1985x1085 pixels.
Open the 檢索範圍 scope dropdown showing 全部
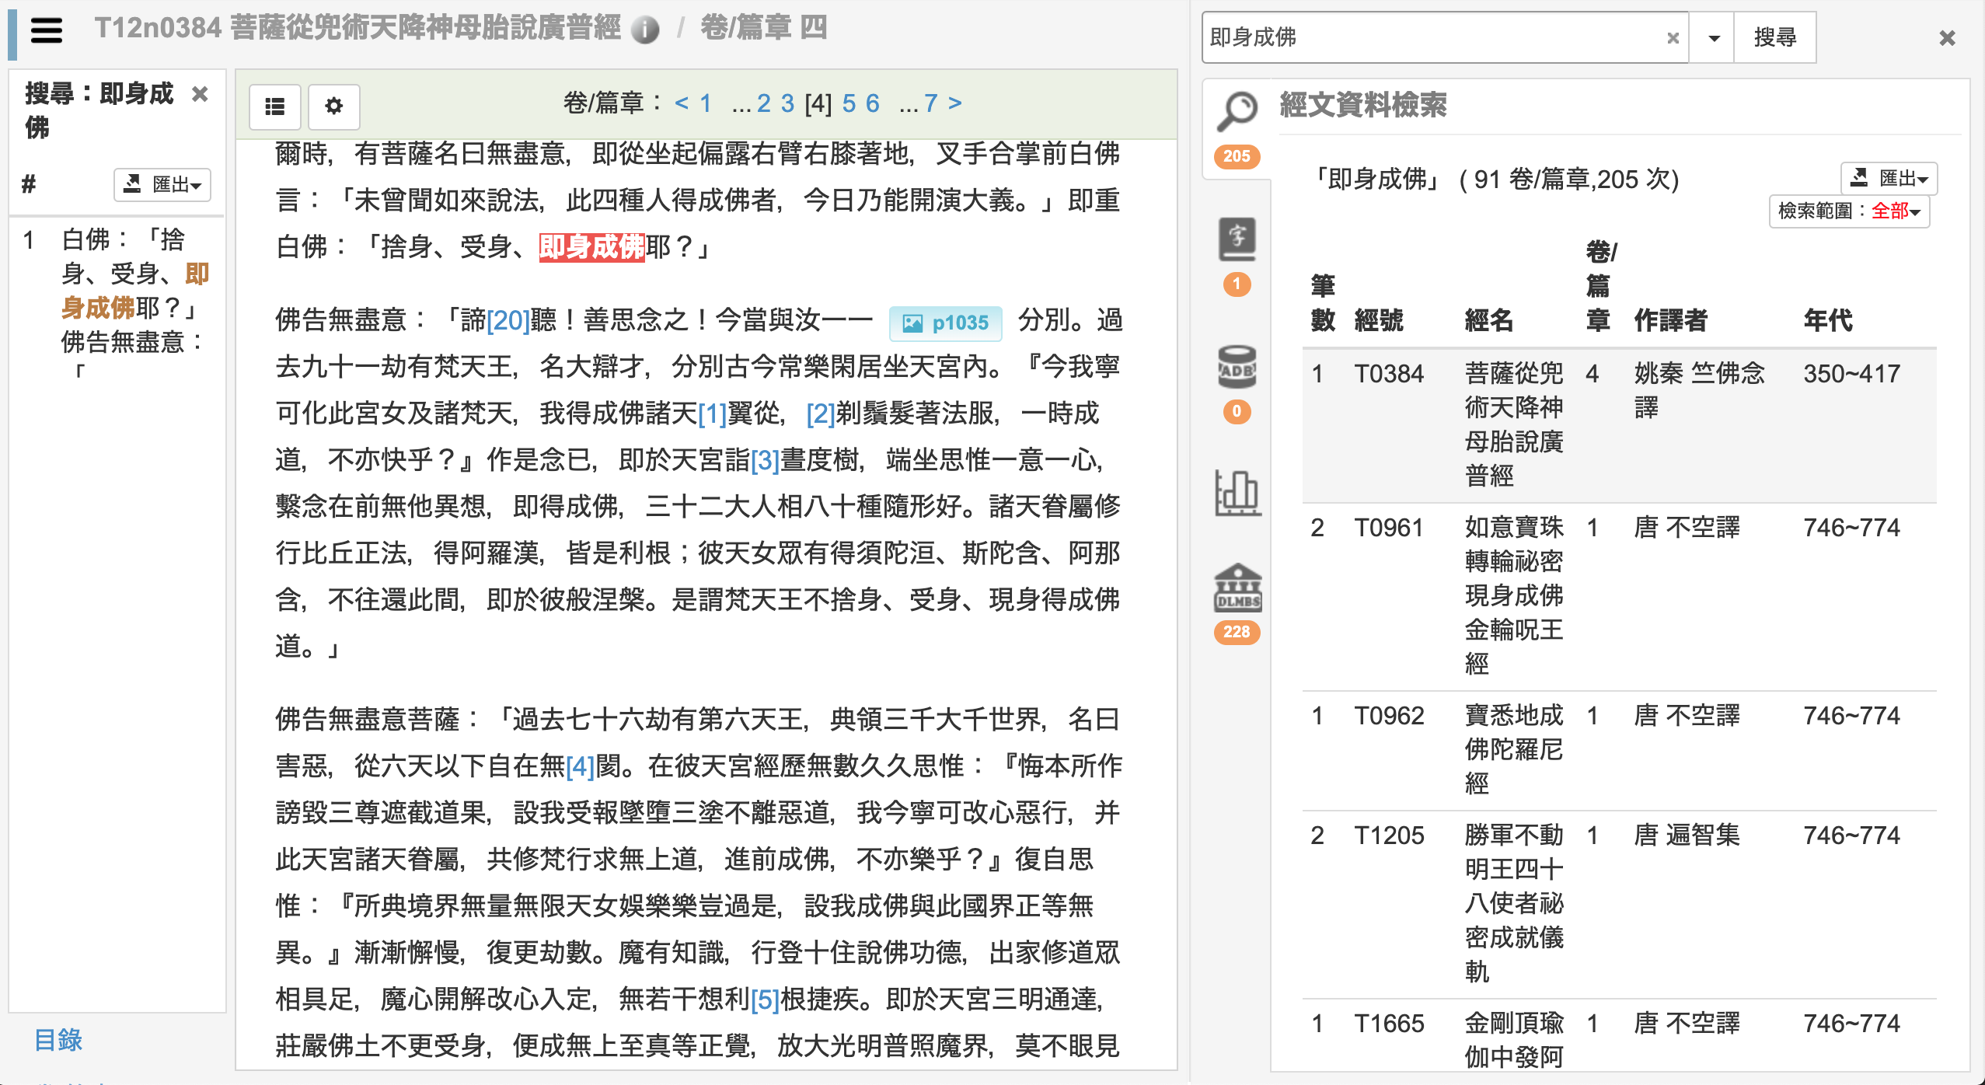pos(1850,211)
